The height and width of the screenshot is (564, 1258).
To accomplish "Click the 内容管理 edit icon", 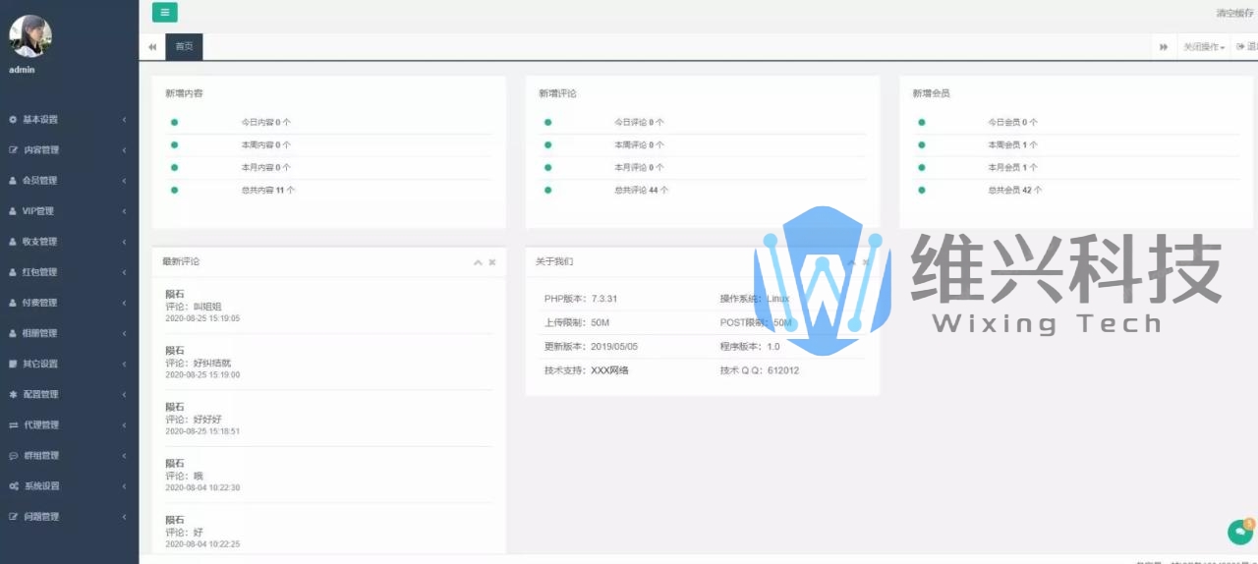I will click(13, 150).
